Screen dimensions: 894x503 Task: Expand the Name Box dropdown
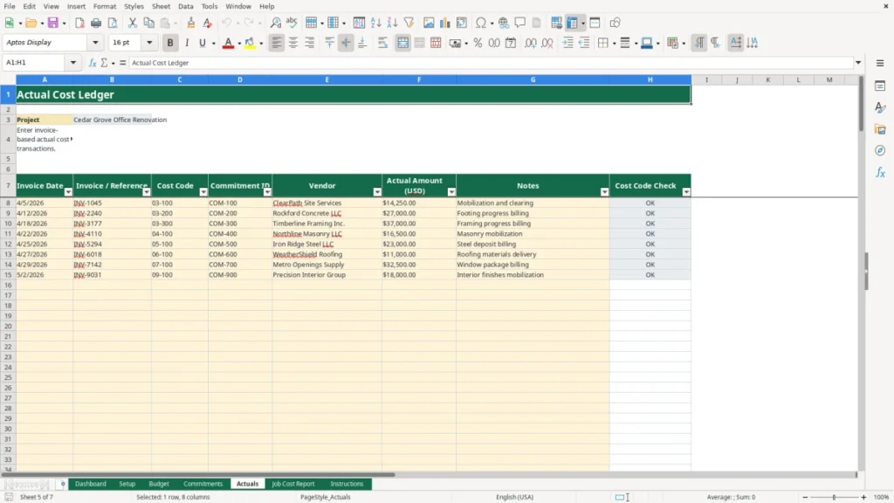point(73,63)
